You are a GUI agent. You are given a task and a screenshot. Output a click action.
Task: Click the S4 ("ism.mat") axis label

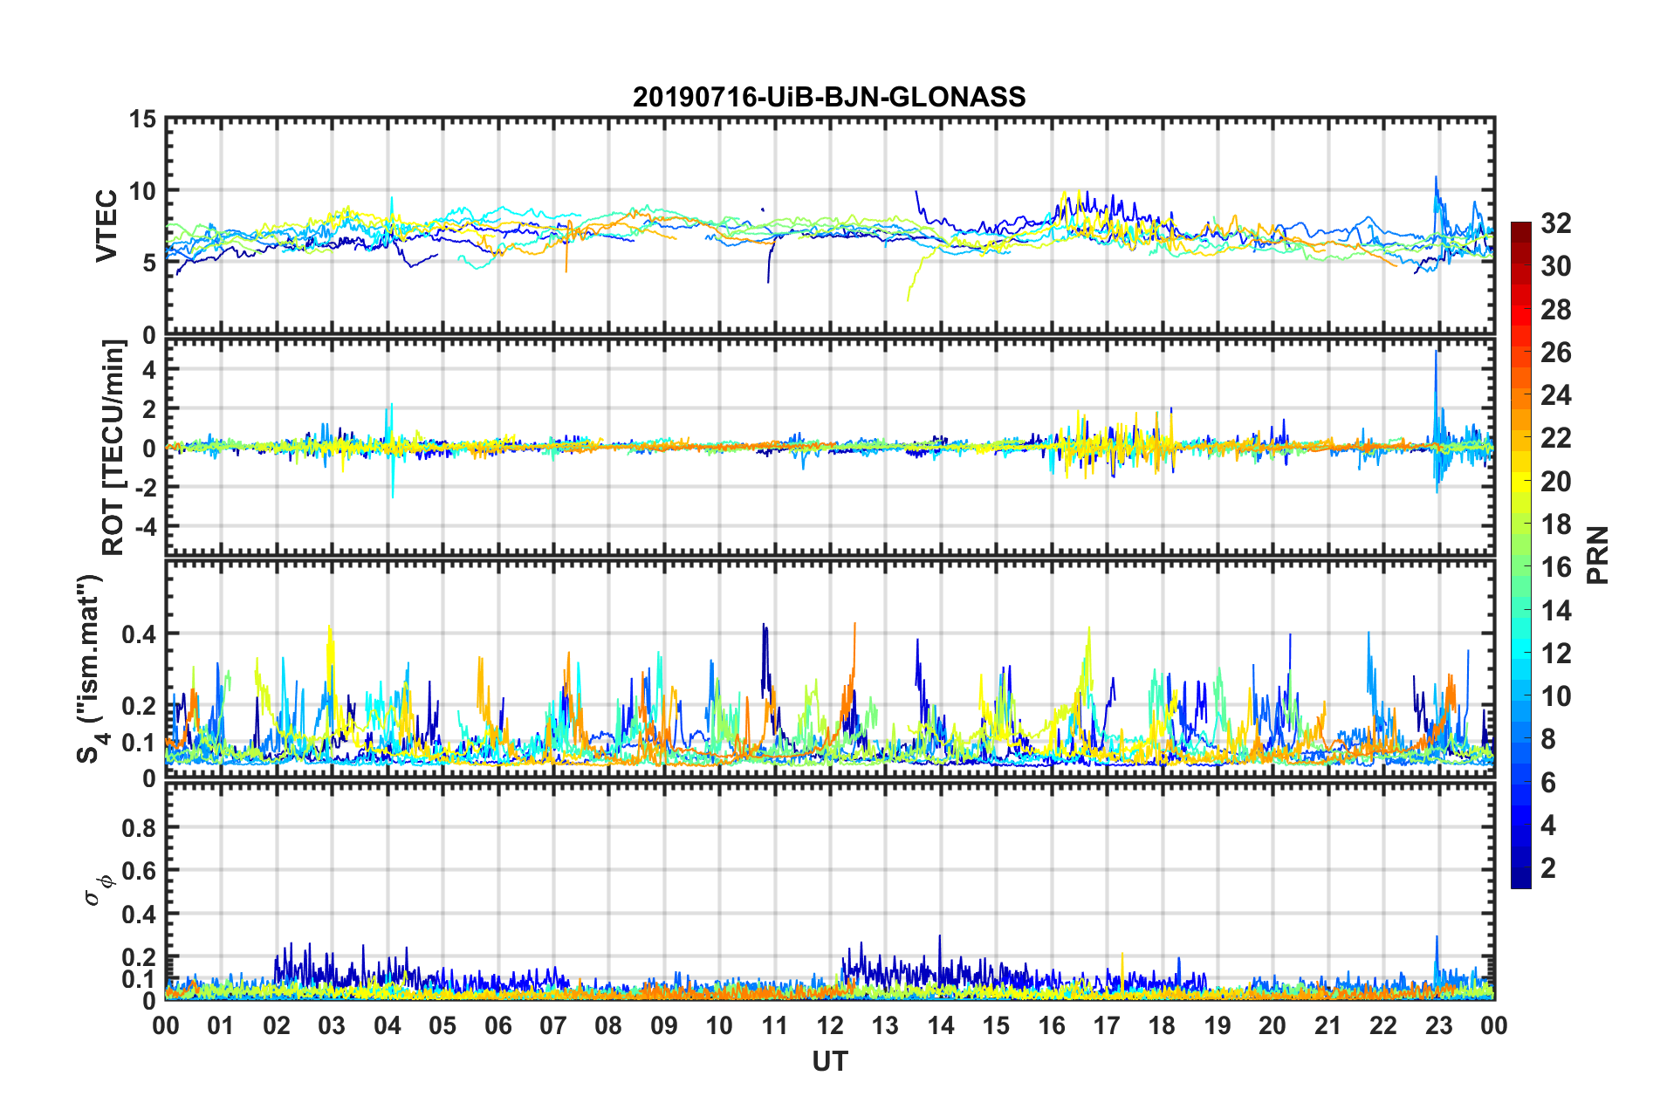[x=91, y=668]
